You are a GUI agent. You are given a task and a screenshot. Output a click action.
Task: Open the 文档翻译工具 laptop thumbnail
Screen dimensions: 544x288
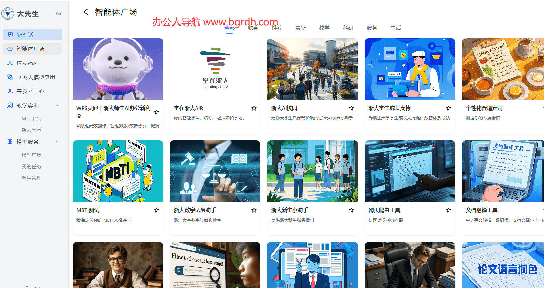(x=503, y=171)
